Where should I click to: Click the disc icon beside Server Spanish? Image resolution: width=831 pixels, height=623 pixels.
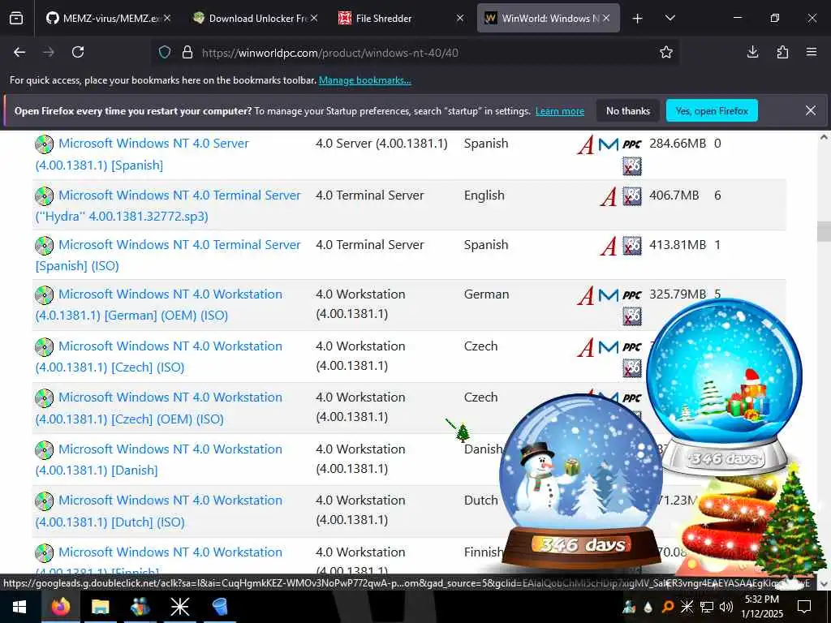[x=45, y=144]
